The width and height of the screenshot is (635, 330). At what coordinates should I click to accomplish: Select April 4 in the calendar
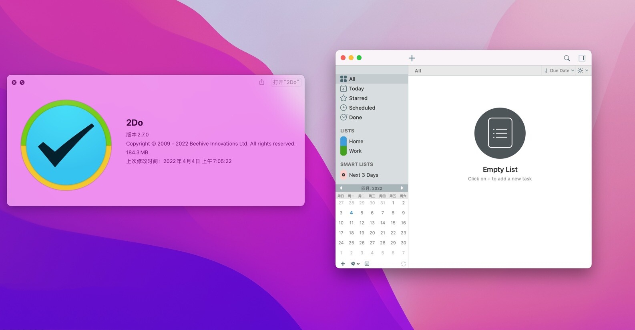tap(351, 213)
